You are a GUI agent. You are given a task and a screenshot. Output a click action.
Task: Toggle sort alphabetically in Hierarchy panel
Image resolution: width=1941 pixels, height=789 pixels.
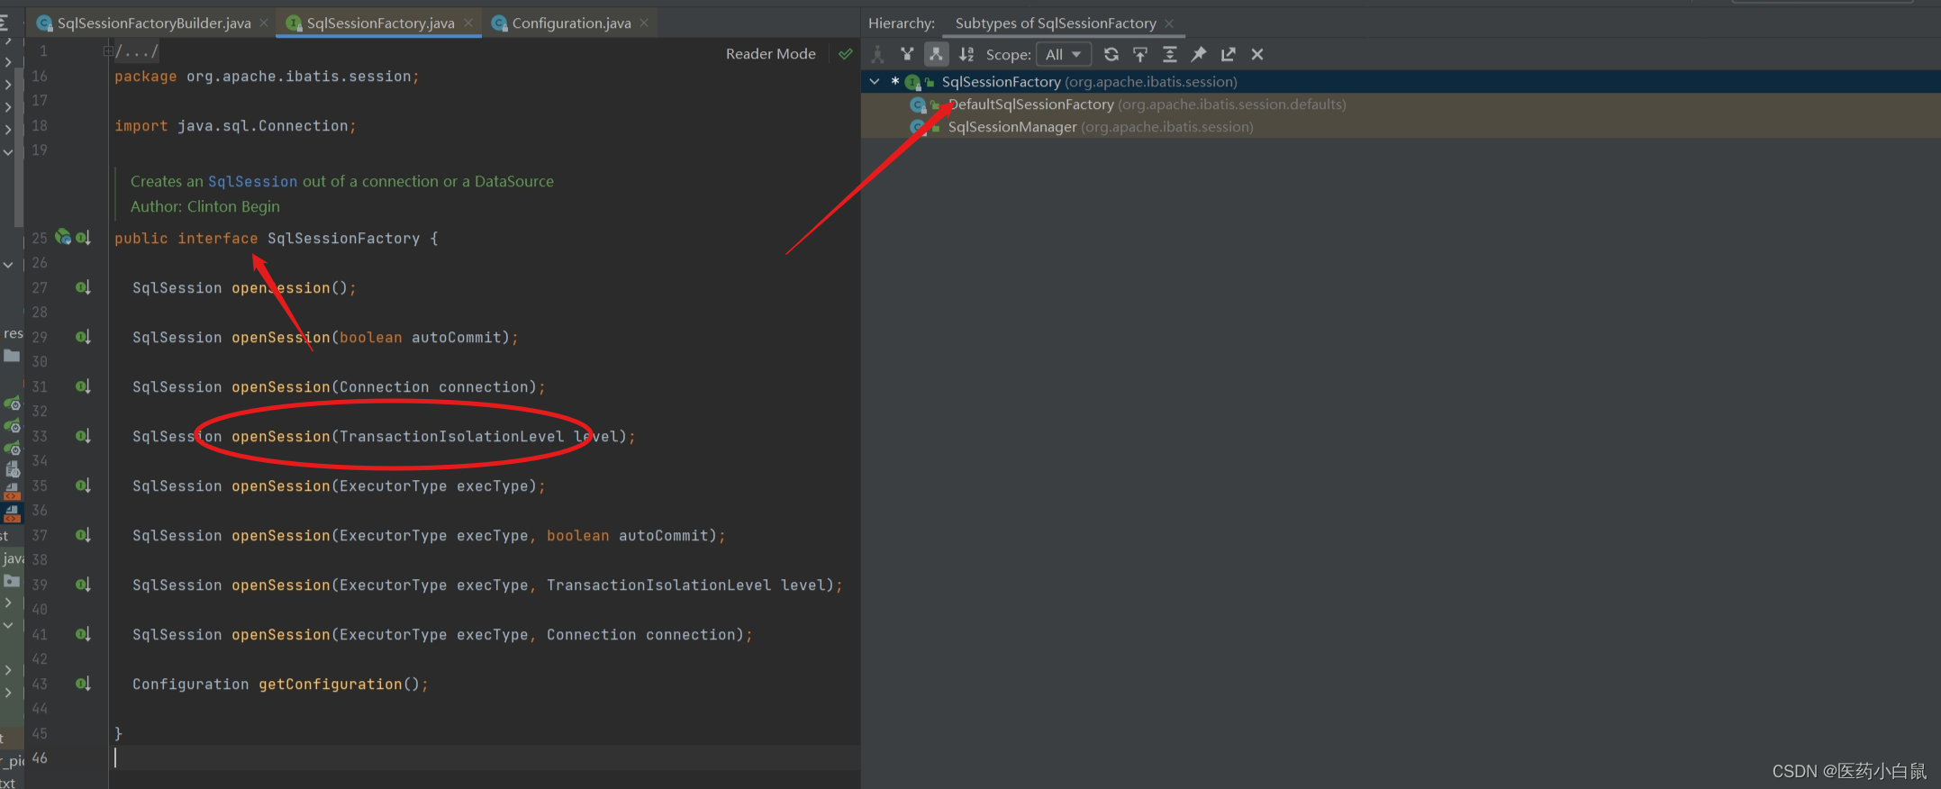coord(966,55)
